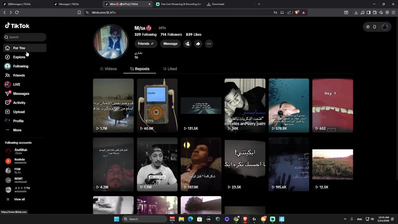Open the Day 1 teeth video

point(332,105)
